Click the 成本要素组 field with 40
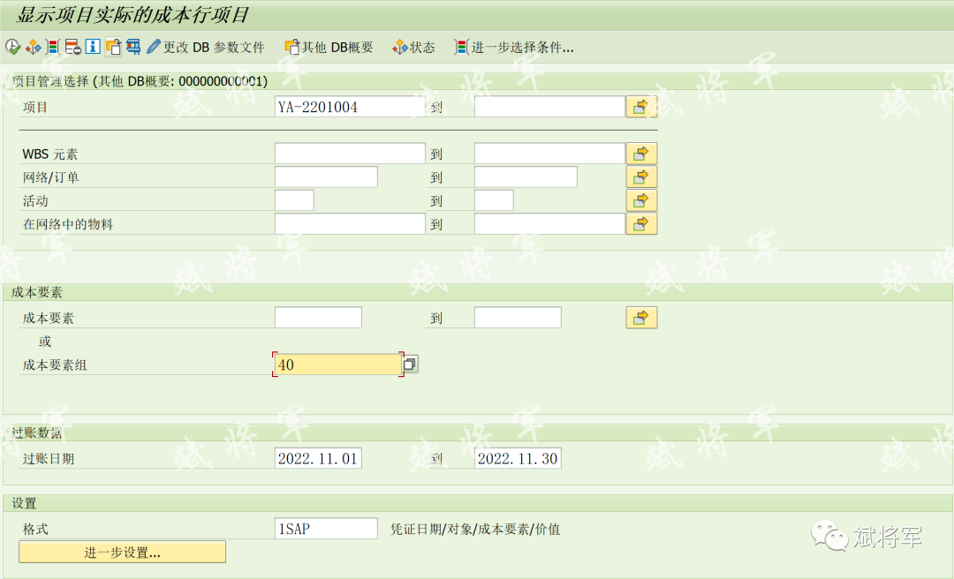This screenshot has width=954, height=579. tap(337, 365)
